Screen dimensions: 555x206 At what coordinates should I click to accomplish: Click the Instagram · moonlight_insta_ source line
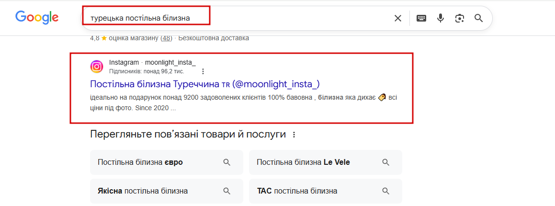(x=152, y=63)
